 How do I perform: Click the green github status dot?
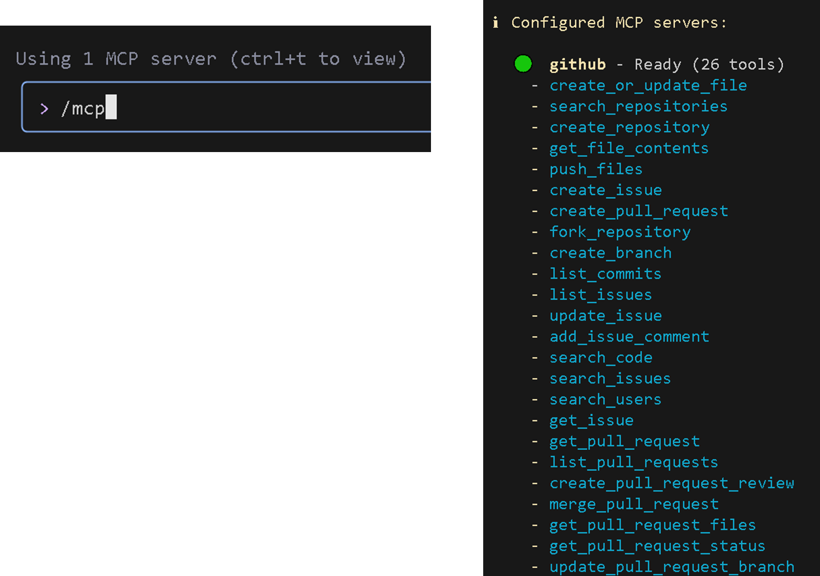523,64
